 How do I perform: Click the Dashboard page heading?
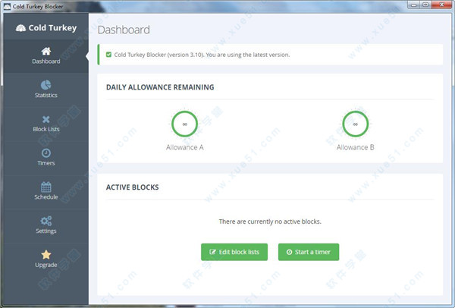(124, 30)
